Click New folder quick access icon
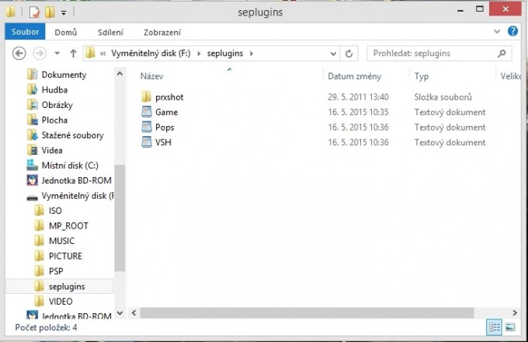This screenshot has width=528, height=342. click(50, 12)
